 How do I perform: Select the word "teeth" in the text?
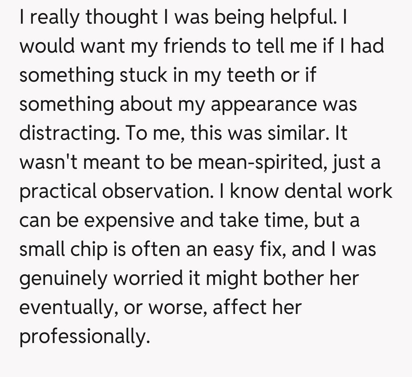[x=251, y=75]
